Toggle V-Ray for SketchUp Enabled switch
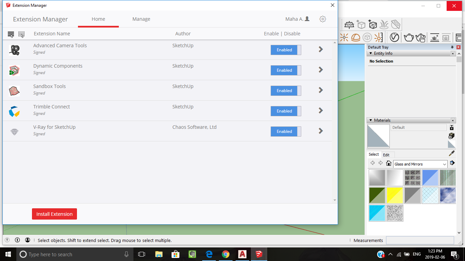This screenshot has width=465, height=261. coord(286,132)
